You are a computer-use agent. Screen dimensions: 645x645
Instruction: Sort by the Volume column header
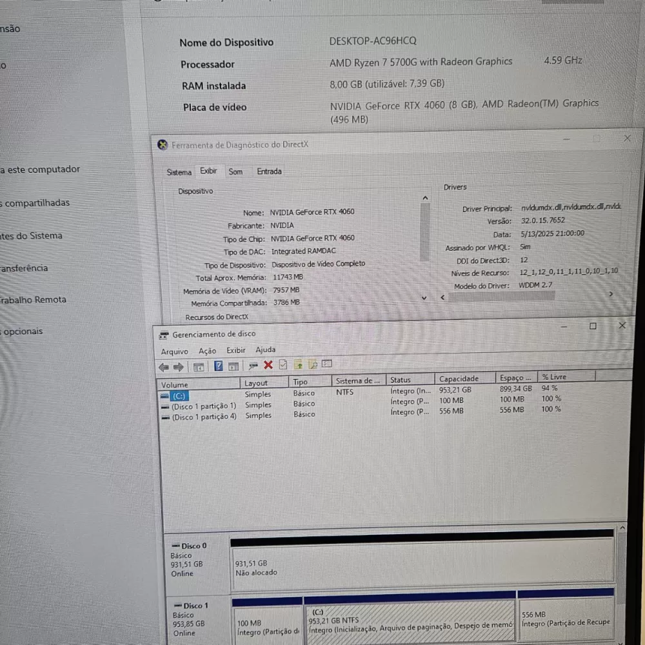(x=199, y=384)
